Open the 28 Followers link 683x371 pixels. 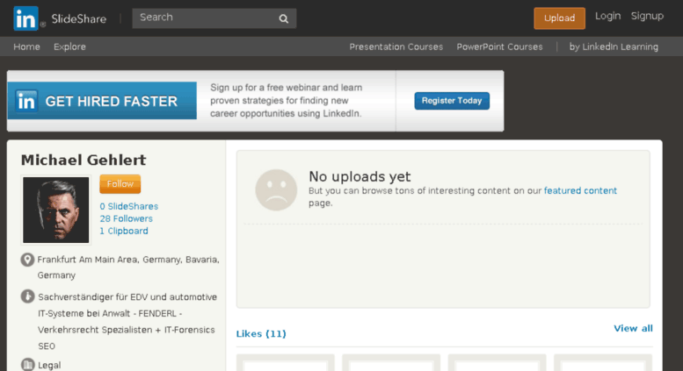pyautogui.click(x=127, y=218)
